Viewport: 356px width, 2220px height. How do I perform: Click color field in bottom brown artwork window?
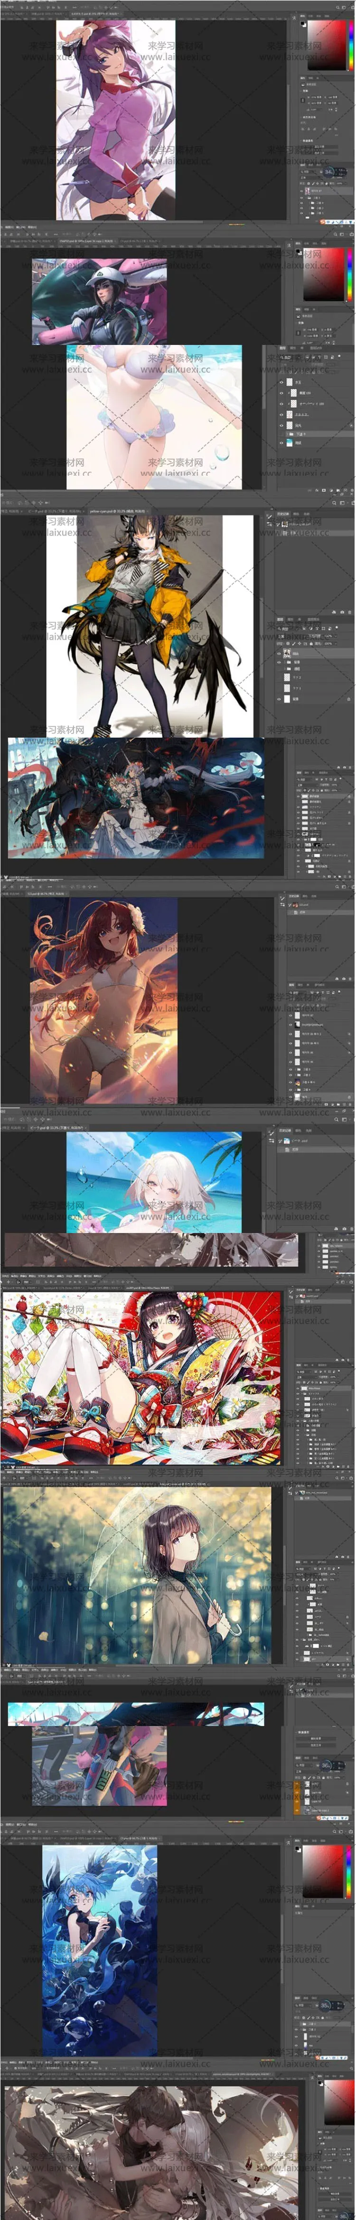339,2102
